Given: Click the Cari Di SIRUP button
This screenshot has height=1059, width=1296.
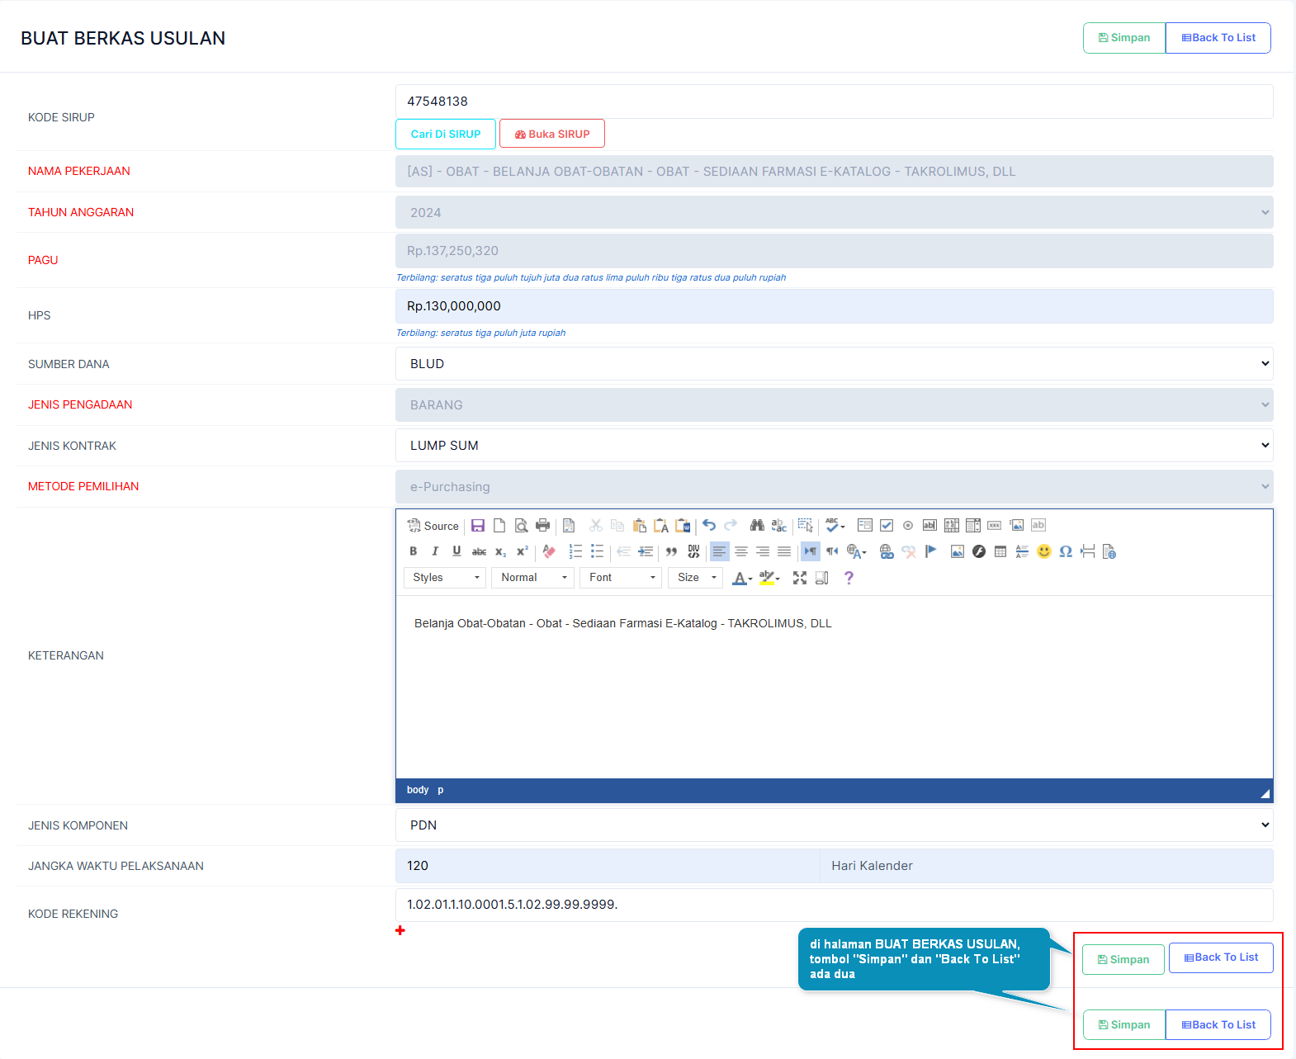Looking at the screenshot, I should [446, 135].
